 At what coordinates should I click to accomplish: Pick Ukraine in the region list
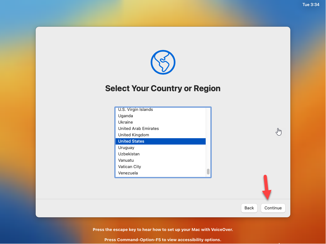pos(160,122)
